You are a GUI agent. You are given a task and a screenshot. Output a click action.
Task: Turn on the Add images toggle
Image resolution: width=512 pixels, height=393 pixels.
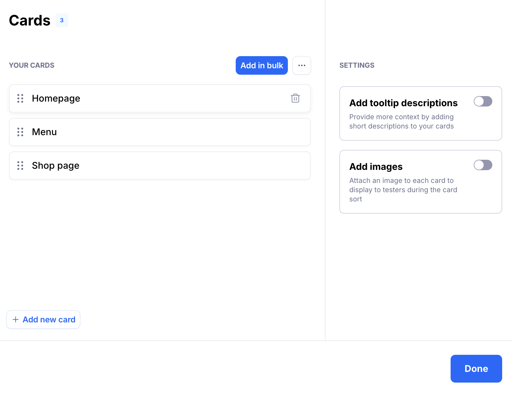pos(483,165)
